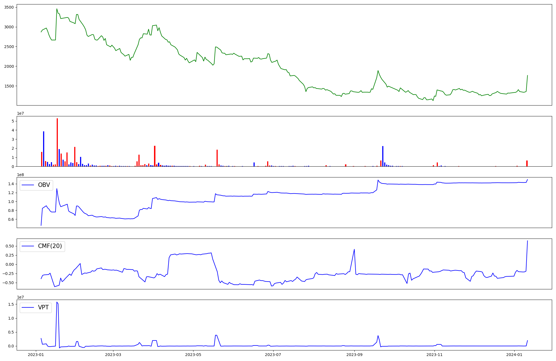Select the 1.0 tick on OBV axis
The height and width of the screenshot is (361, 556).
[11, 202]
